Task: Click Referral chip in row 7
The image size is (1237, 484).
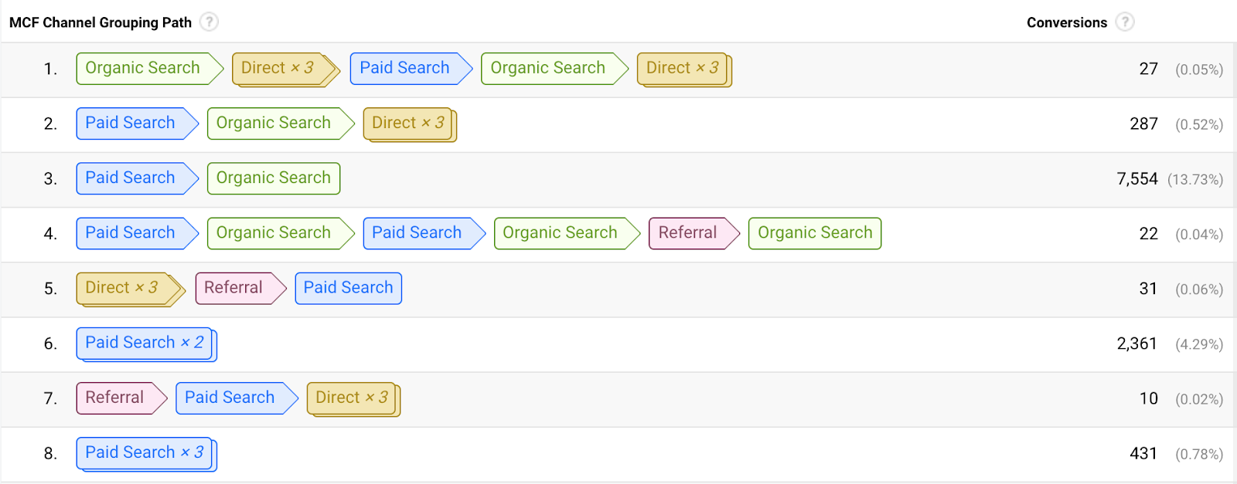Action: (x=115, y=398)
